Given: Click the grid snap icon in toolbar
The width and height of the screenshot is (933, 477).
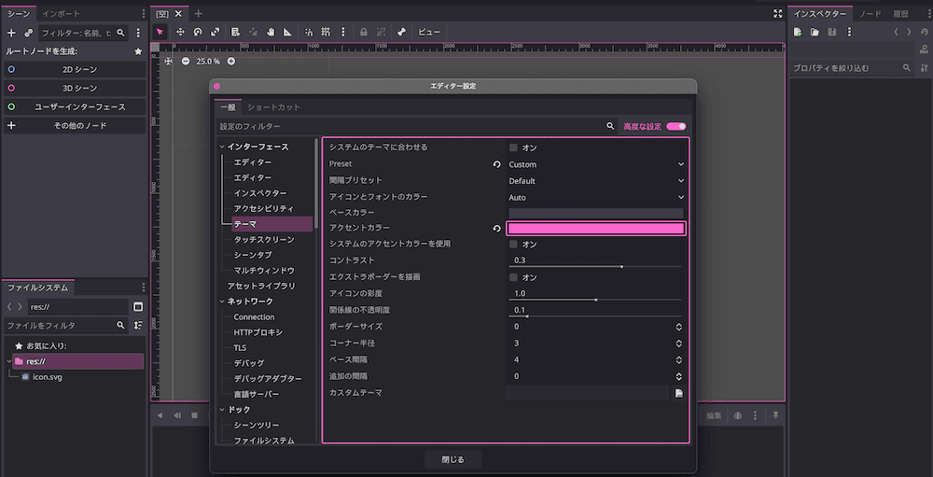Looking at the screenshot, I should click(x=326, y=32).
